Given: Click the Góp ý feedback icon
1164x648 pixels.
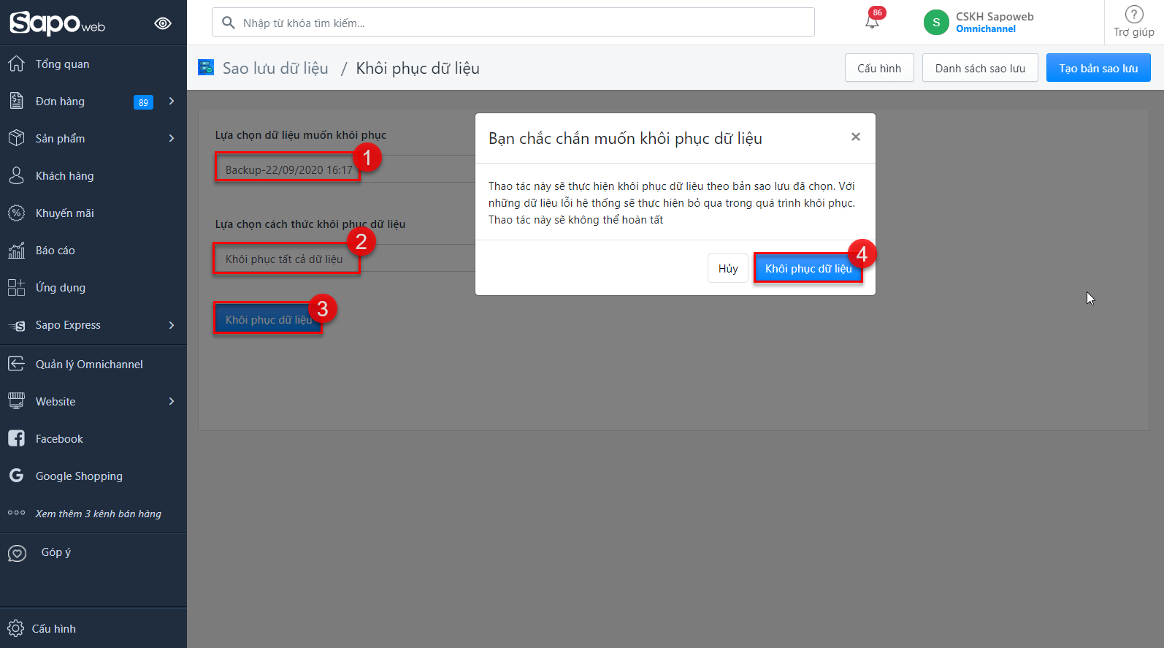Looking at the screenshot, I should pyautogui.click(x=17, y=553).
